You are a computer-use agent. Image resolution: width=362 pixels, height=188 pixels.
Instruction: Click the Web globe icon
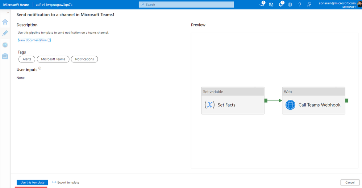pyautogui.click(x=290, y=105)
